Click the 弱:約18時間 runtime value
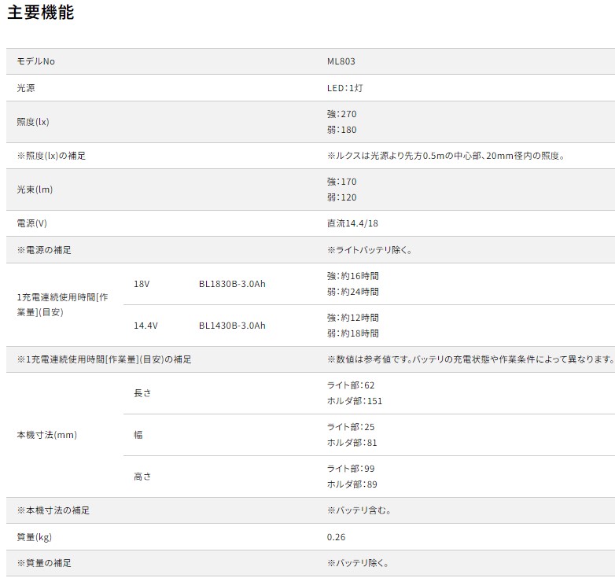Screen dimensions: 615x578 (352, 333)
